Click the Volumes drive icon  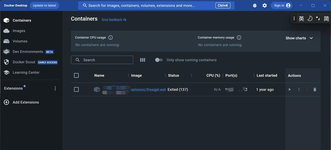click(6, 41)
